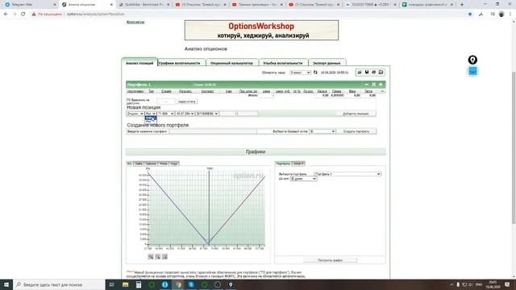The image size is (516, 290).
Task: Show the Vega chart tab
Action: [174, 164]
